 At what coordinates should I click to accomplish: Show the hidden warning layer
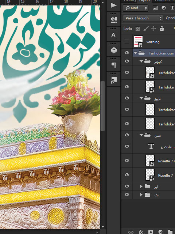point(127,41)
